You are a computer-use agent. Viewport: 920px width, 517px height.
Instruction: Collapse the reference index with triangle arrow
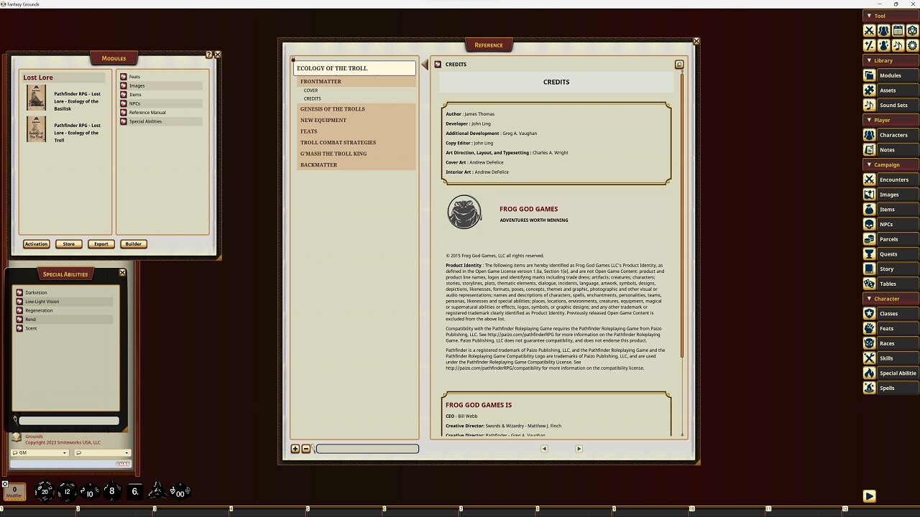click(x=424, y=65)
